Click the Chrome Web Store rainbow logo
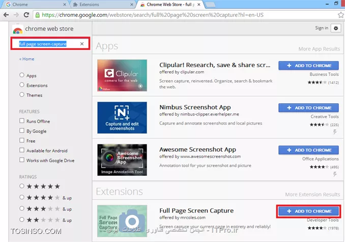The height and width of the screenshot is (242, 345). [18, 29]
